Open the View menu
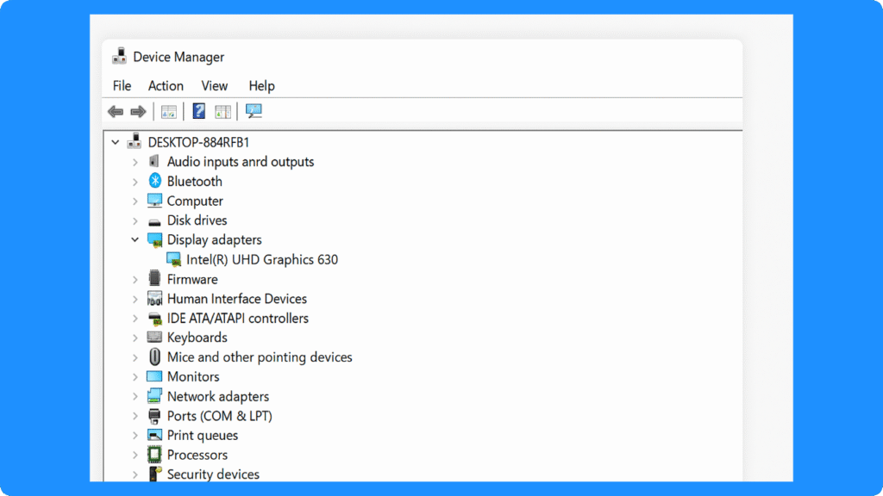The height and width of the screenshot is (496, 883). (x=214, y=85)
